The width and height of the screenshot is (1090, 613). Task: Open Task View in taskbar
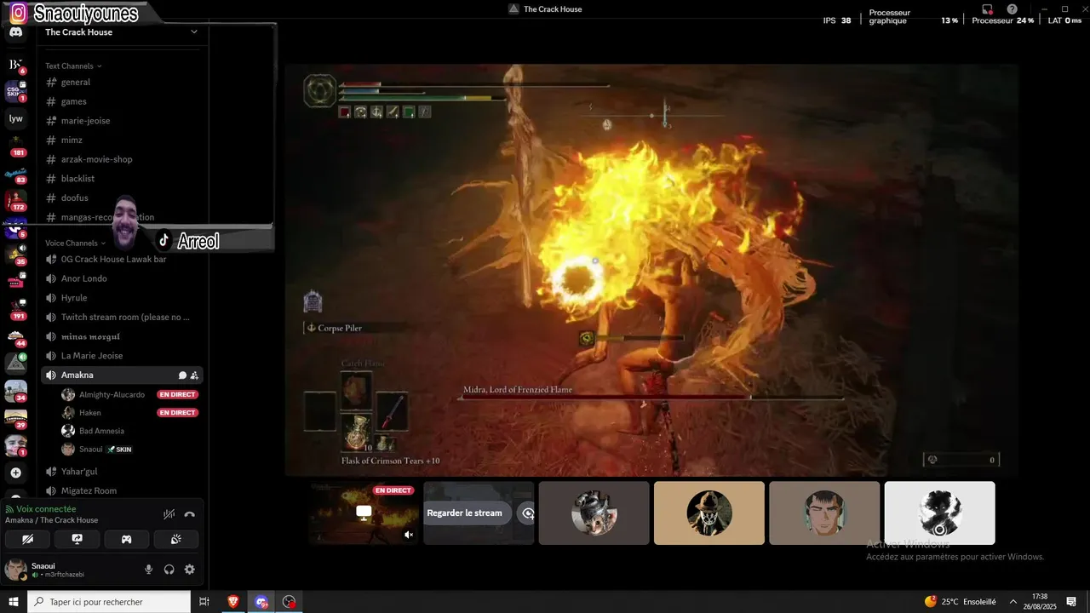pyautogui.click(x=204, y=602)
